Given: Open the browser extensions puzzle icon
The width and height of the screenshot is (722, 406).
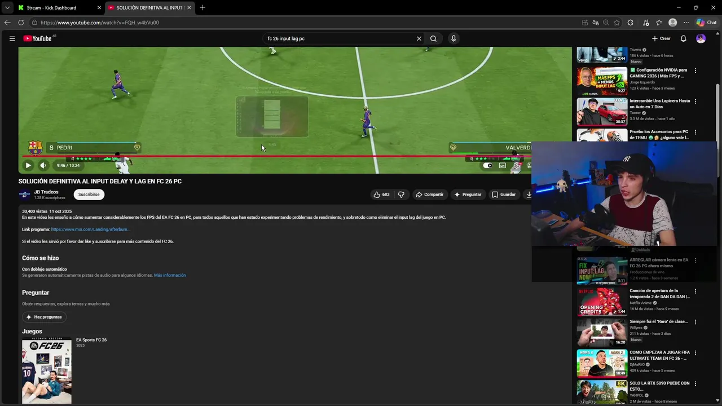Looking at the screenshot, I should 631,23.
